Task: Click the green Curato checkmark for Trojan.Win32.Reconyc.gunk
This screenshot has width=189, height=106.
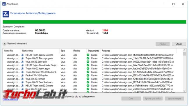Action: [88, 58]
